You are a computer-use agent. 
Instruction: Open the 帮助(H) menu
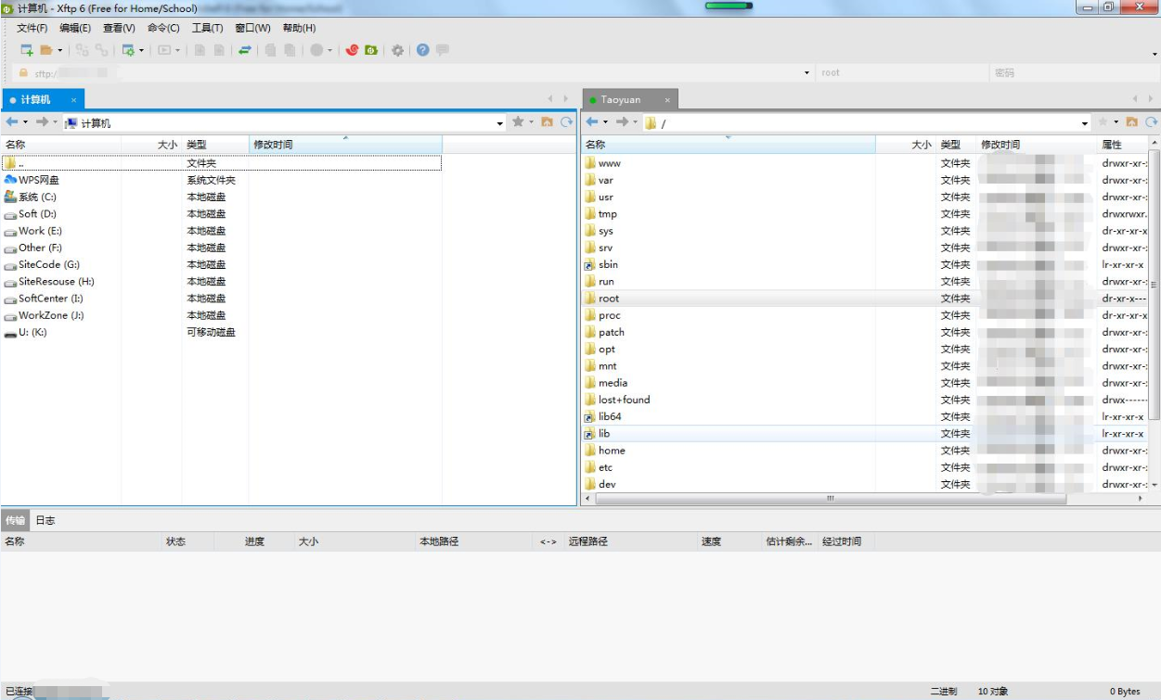(299, 28)
